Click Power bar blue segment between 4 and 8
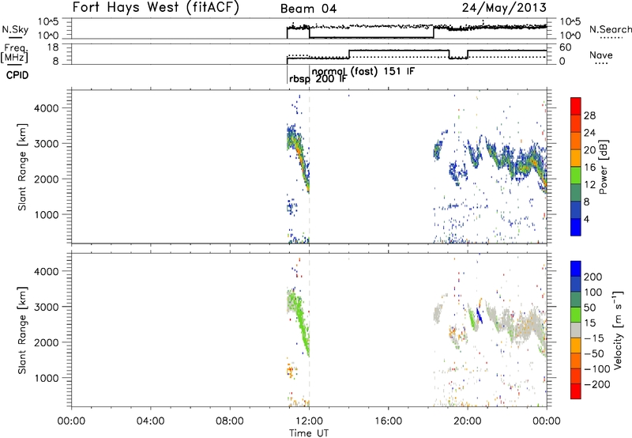632x438 pixels. (x=576, y=210)
